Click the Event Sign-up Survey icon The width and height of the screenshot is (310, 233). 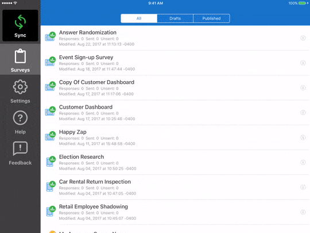click(x=50, y=62)
